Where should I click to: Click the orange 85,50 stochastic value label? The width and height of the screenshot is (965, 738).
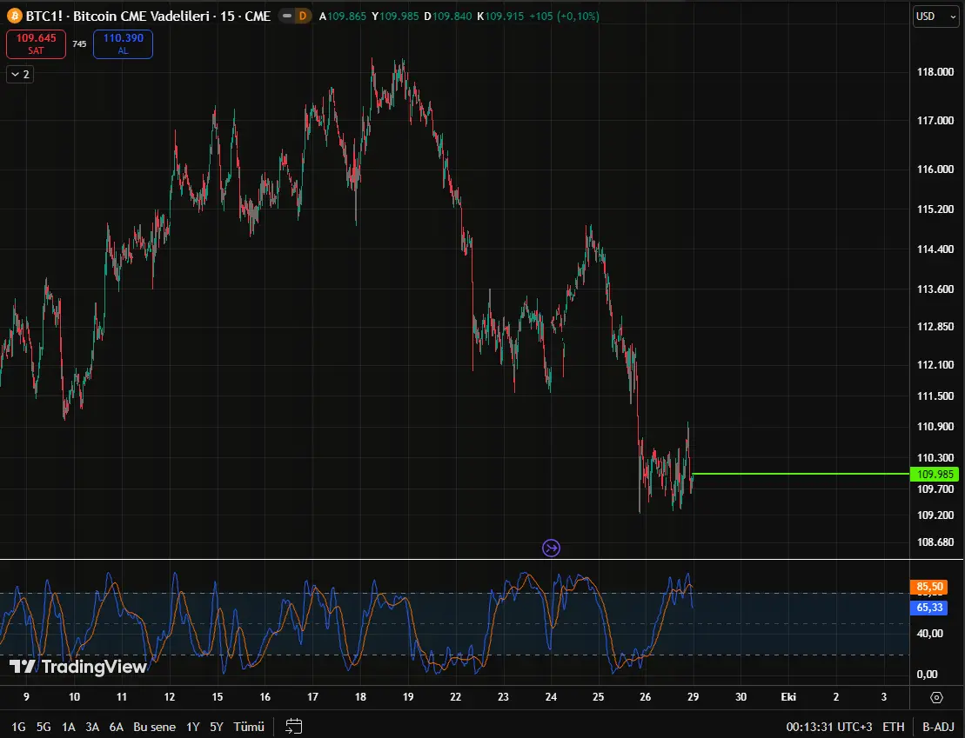930,587
